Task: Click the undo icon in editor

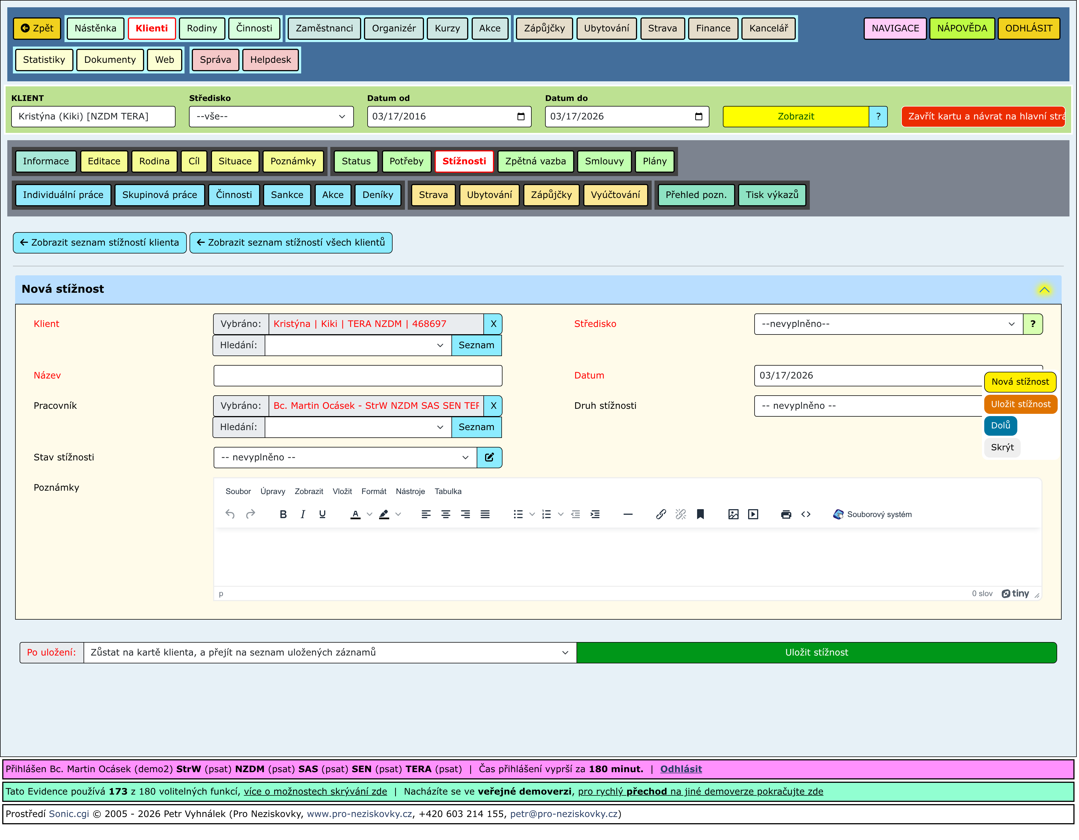Action: [x=230, y=514]
